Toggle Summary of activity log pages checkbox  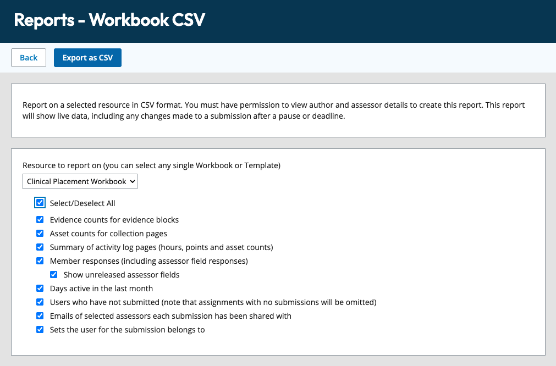(40, 247)
